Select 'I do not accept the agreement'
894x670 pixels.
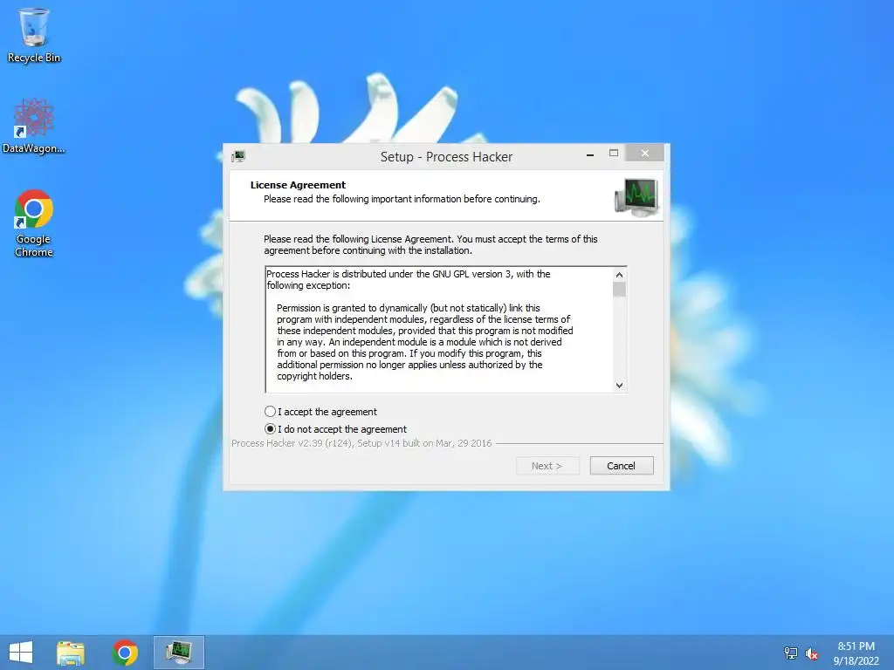point(336,429)
